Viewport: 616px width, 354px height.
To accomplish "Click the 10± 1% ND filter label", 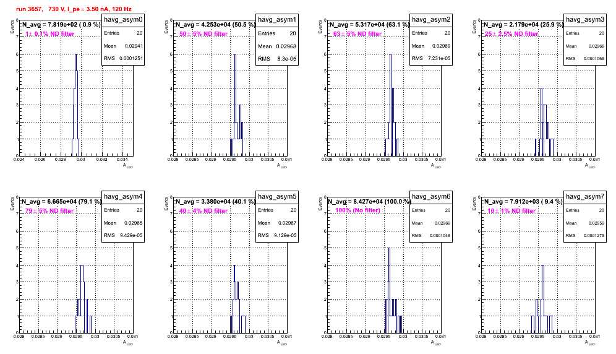I will pos(511,211).
